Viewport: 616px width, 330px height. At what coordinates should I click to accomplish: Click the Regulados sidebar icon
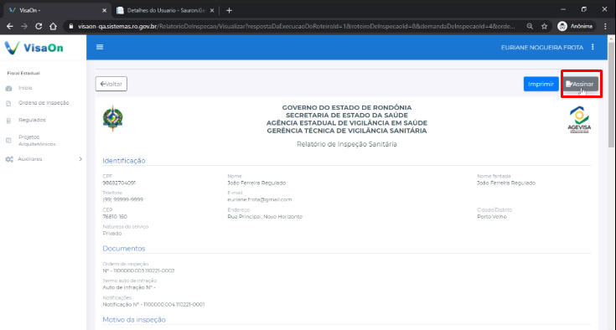click(x=8, y=121)
